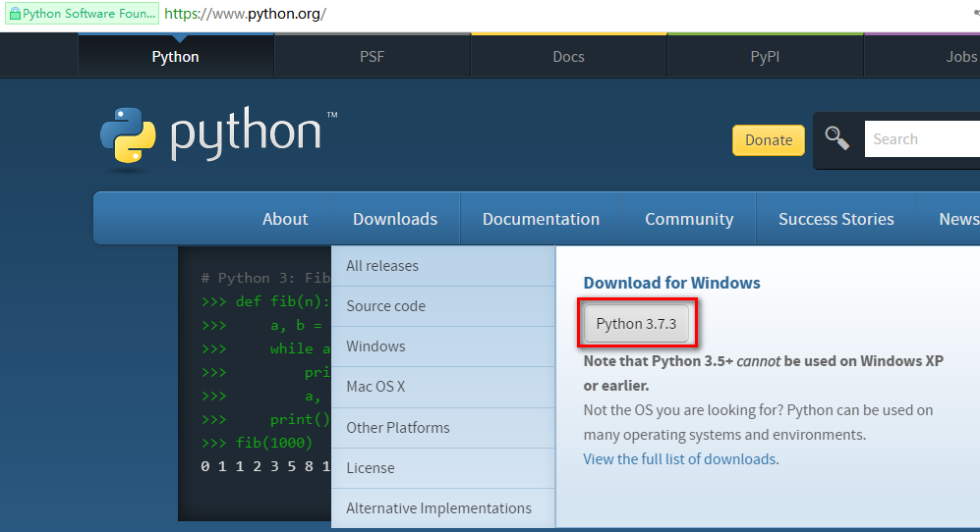Select Source code menu entry
Image resolution: width=980 pixels, height=532 pixels.
pyautogui.click(x=443, y=306)
